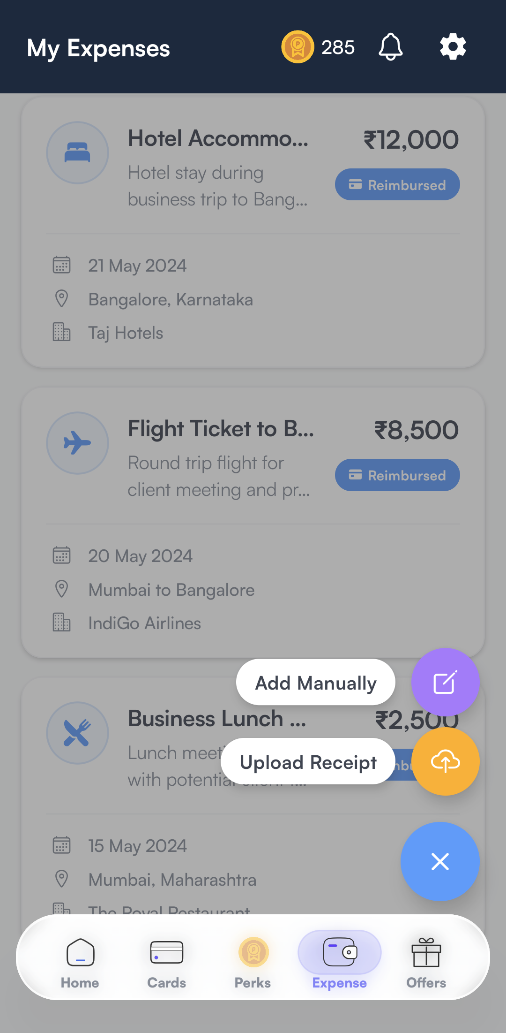Image resolution: width=506 pixels, height=1033 pixels.
Task: Tap the orange cloud upload icon
Action: (445, 761)
